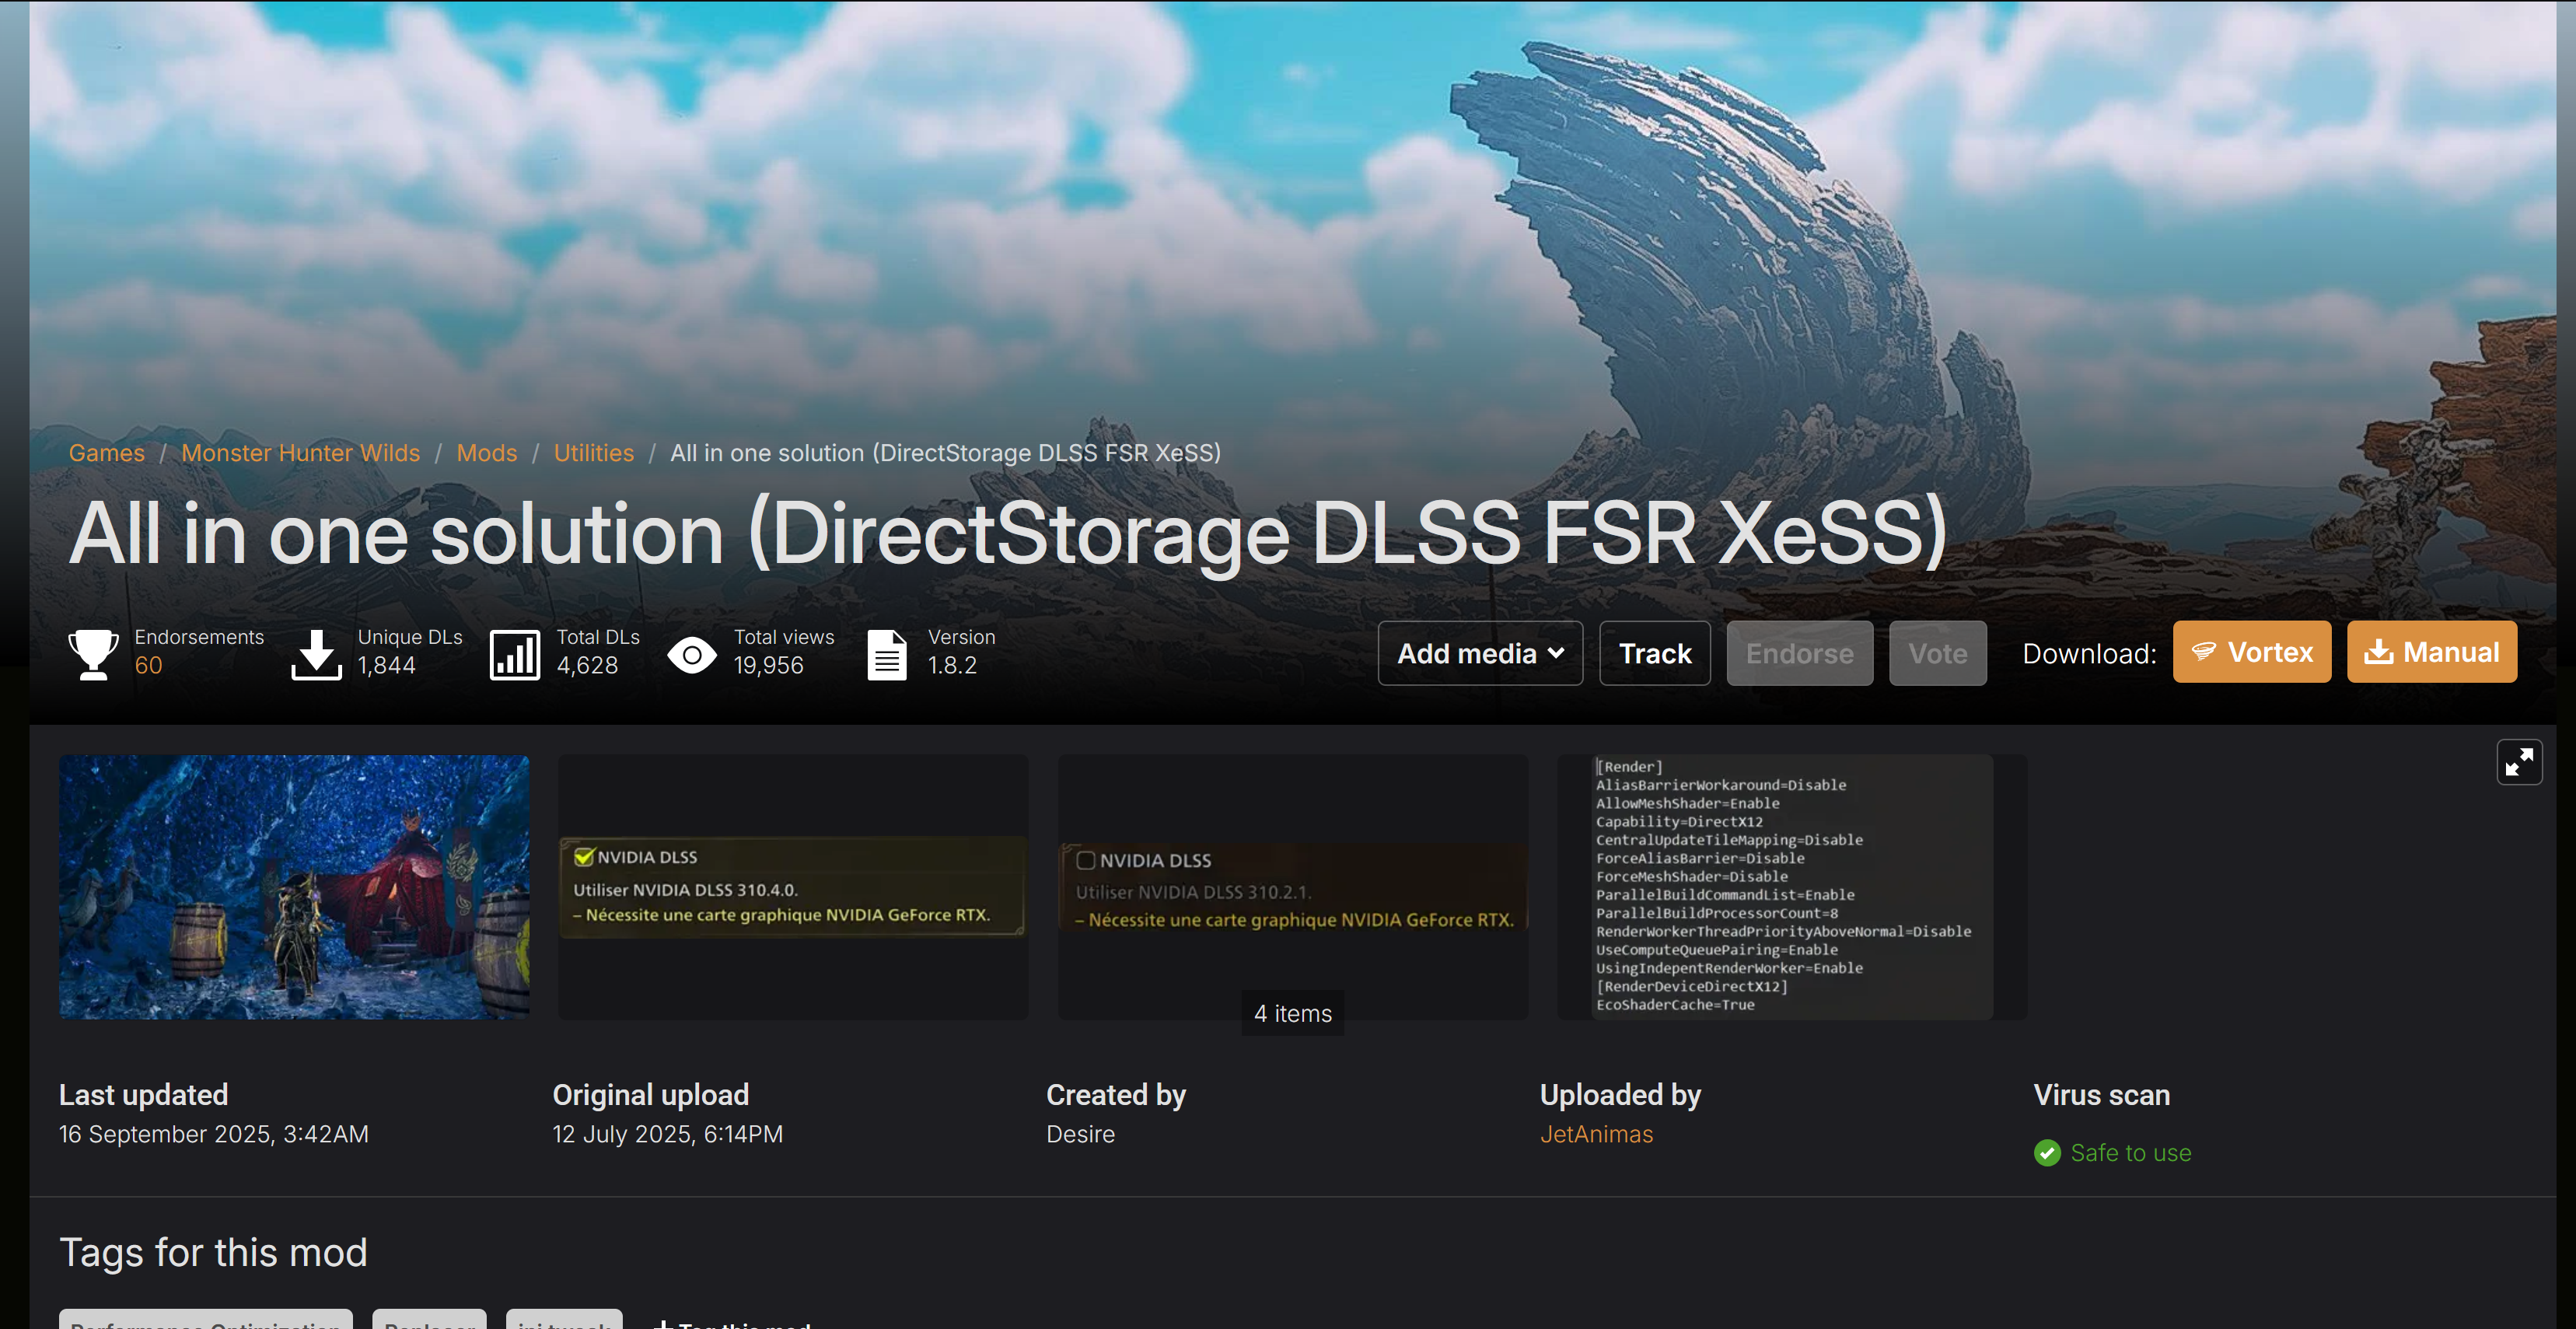Screen dimensions: 2576x1329
Task: Click the date '16 September 2025, 3:42AM'
Action: (213, 1134)
